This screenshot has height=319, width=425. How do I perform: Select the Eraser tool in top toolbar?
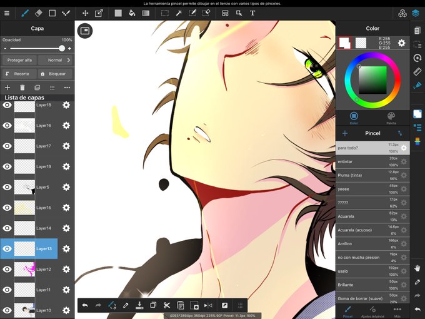(x=39, y=13)
